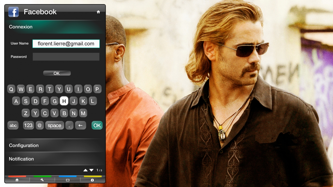333x187 pixels.
Task: Click the Facebook logo icon
Action: pos(13,12)
